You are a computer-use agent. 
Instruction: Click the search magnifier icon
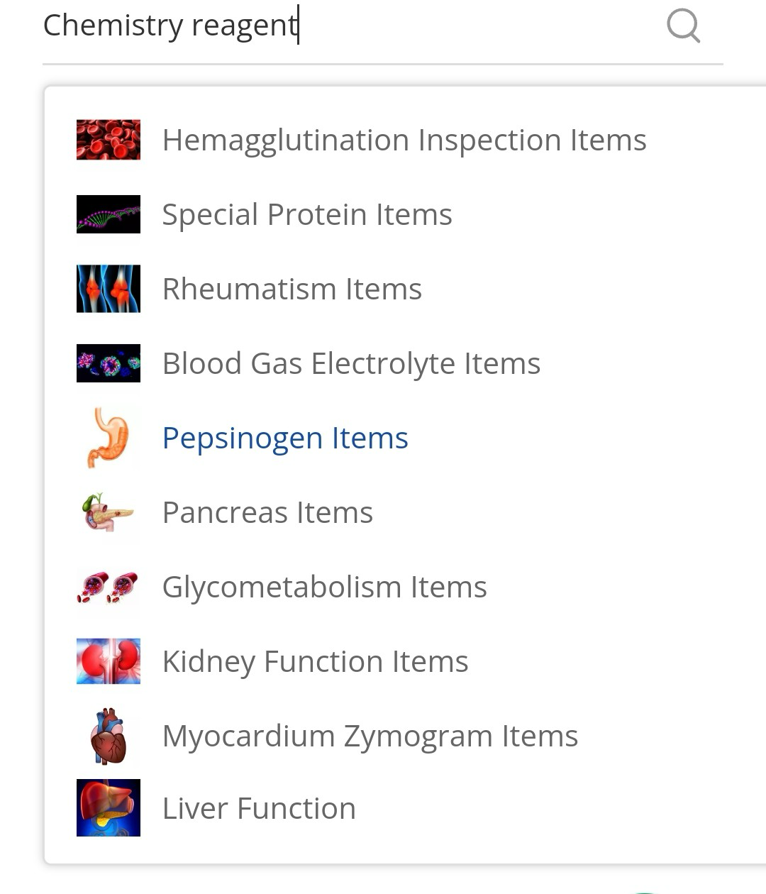683,27
